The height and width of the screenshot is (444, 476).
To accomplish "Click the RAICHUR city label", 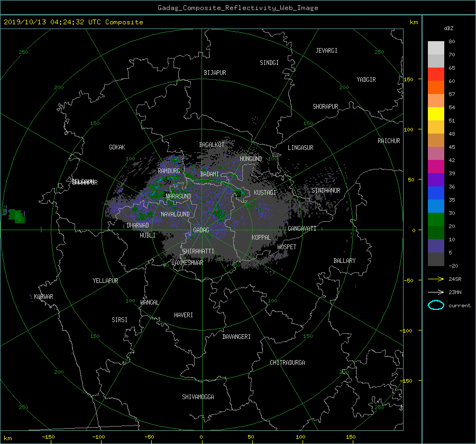I will coord(389,141).
